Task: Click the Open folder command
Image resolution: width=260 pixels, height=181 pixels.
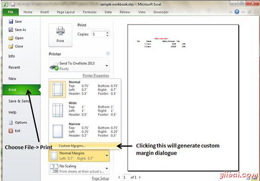Action: (16, 38)
